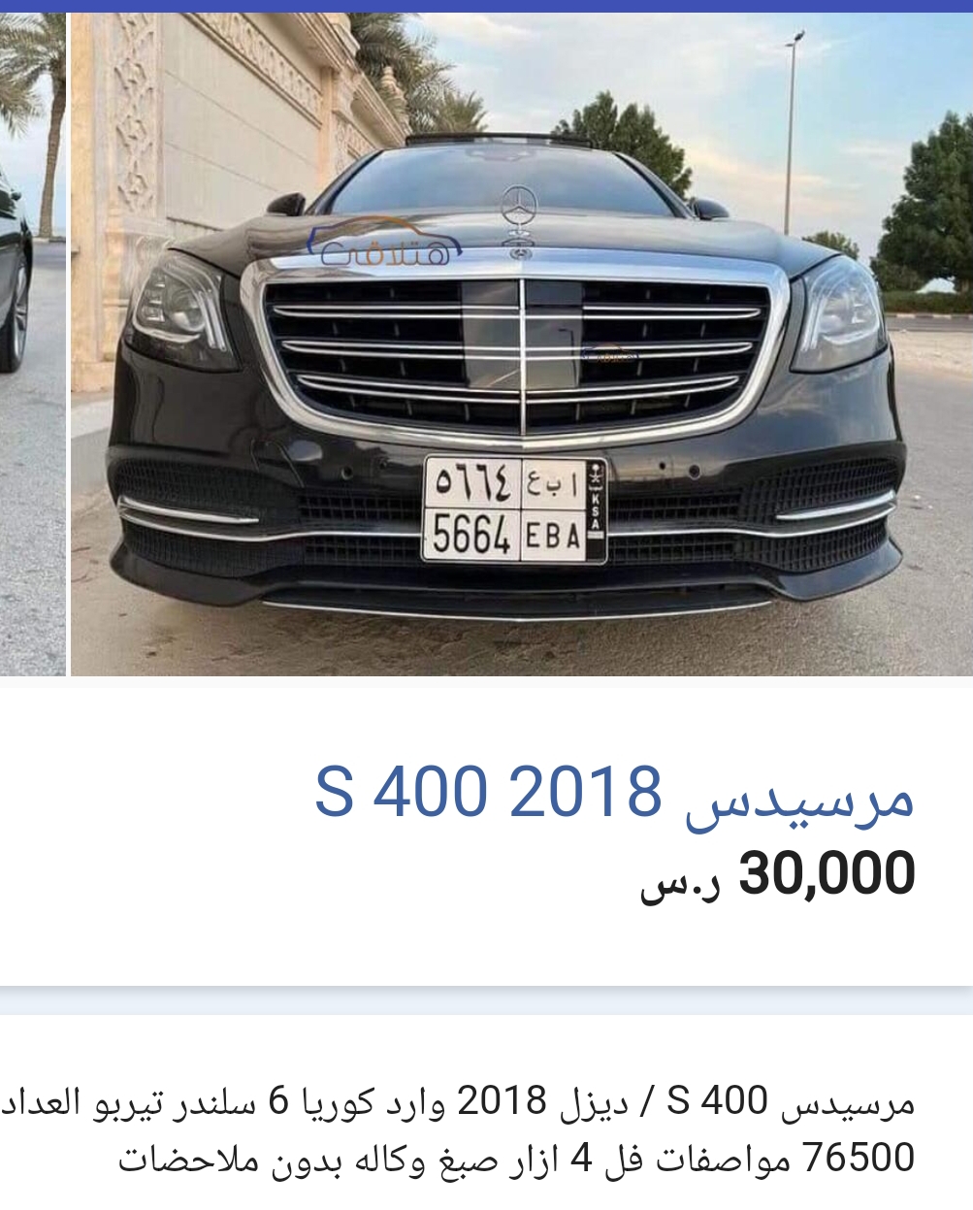
Task: Click the 5664 EBA license plate
Action: (515, 509)
